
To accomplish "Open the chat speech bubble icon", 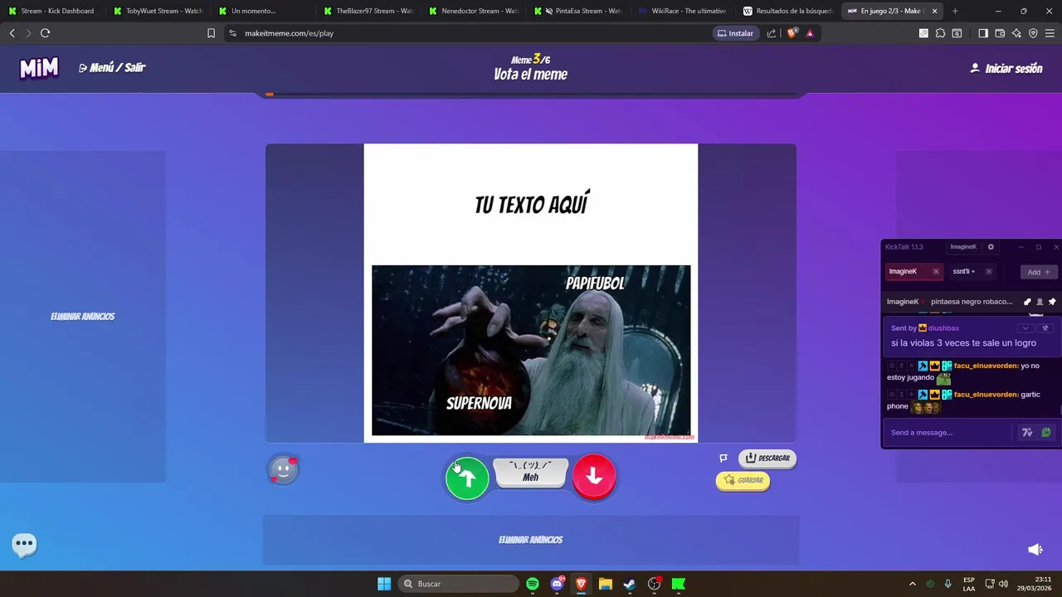I will (24, 544).
